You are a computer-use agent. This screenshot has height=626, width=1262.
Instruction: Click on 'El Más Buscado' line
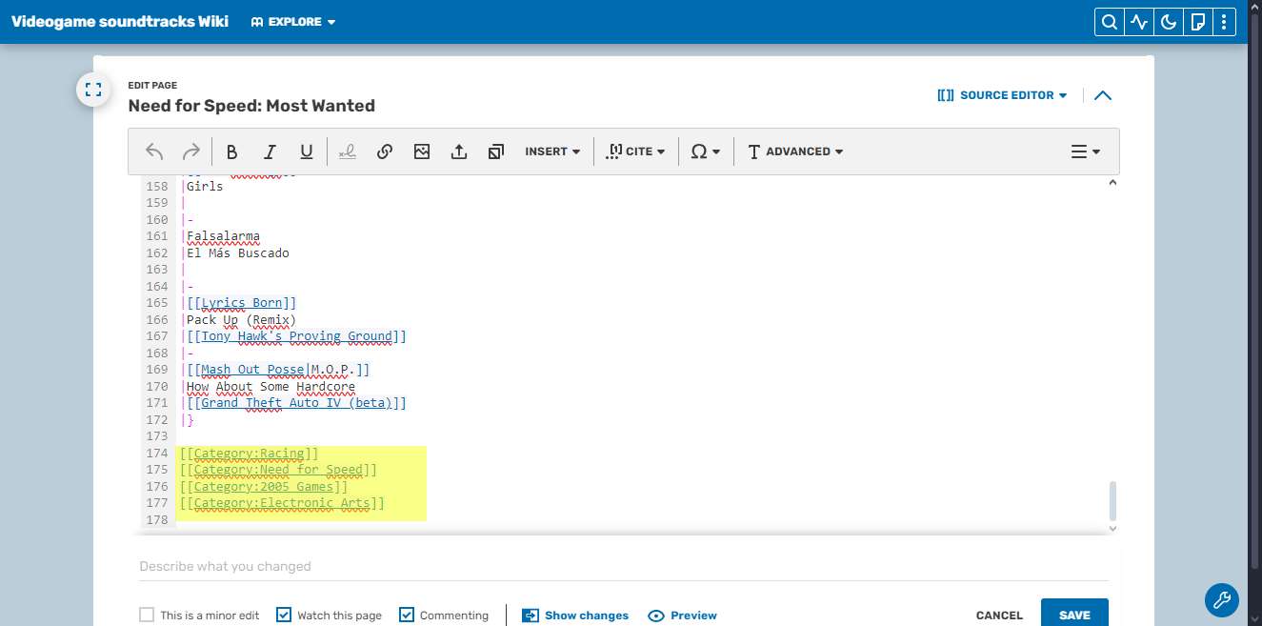[x=237, y=253]
